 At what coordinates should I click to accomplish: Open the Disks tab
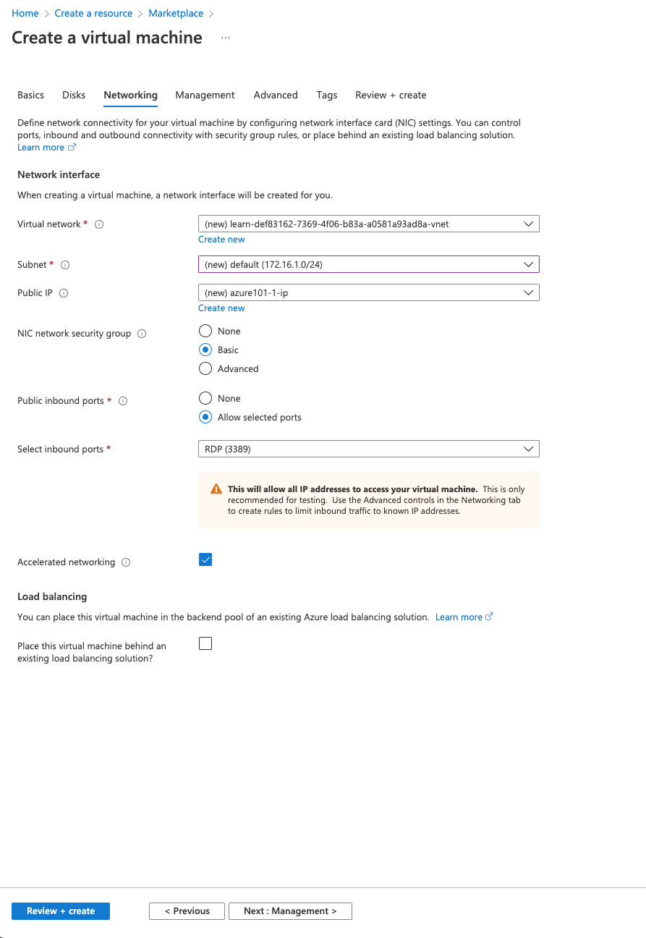click(74, 95)
